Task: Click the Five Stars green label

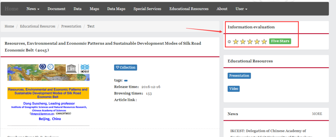Action: click(x=280, y=41)
